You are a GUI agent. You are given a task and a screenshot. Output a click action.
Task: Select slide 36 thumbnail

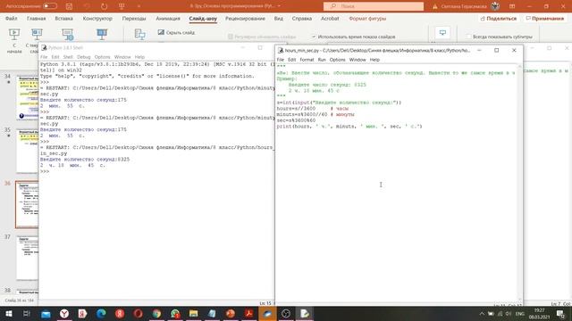click(x=28, y=204)
